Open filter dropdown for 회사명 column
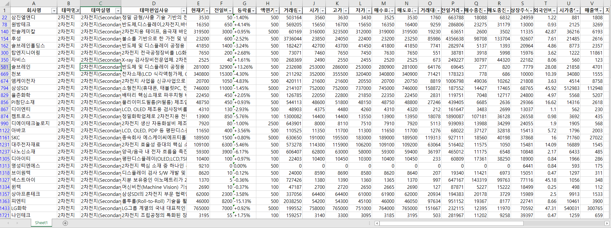Screen dimensions: 611x228 [54, 11]
